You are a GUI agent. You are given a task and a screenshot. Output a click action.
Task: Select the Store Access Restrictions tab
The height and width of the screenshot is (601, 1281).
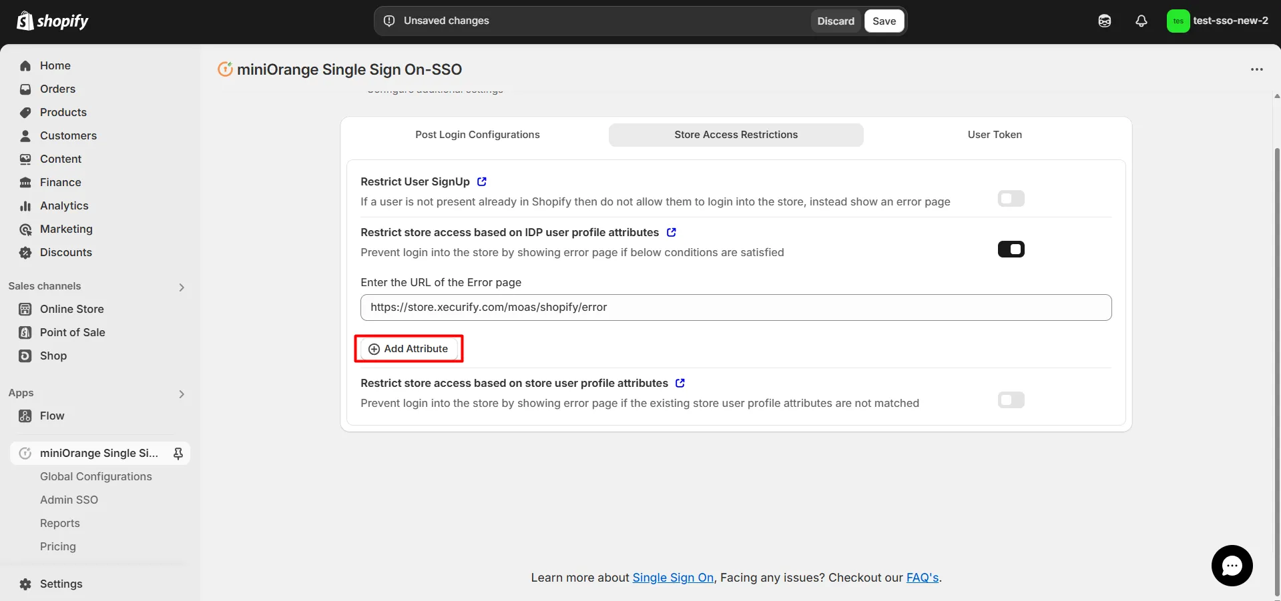coord(736,135)
